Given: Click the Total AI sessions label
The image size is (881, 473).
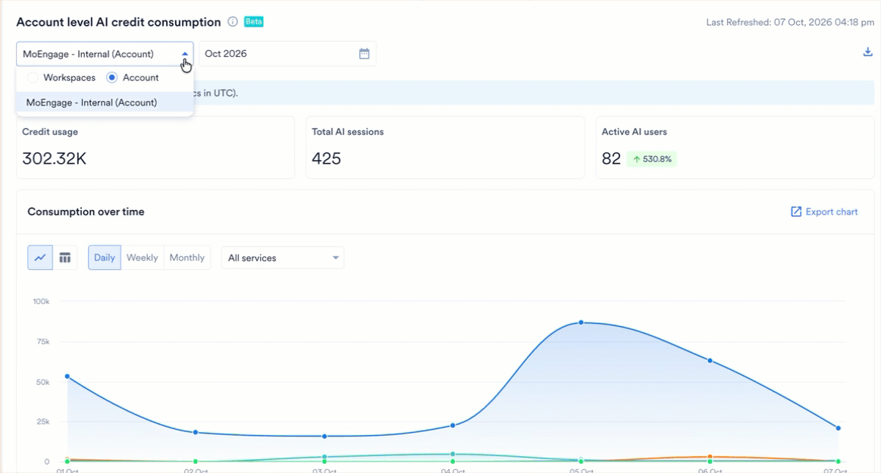Looking at the screenshot, I should pos(348,132).
